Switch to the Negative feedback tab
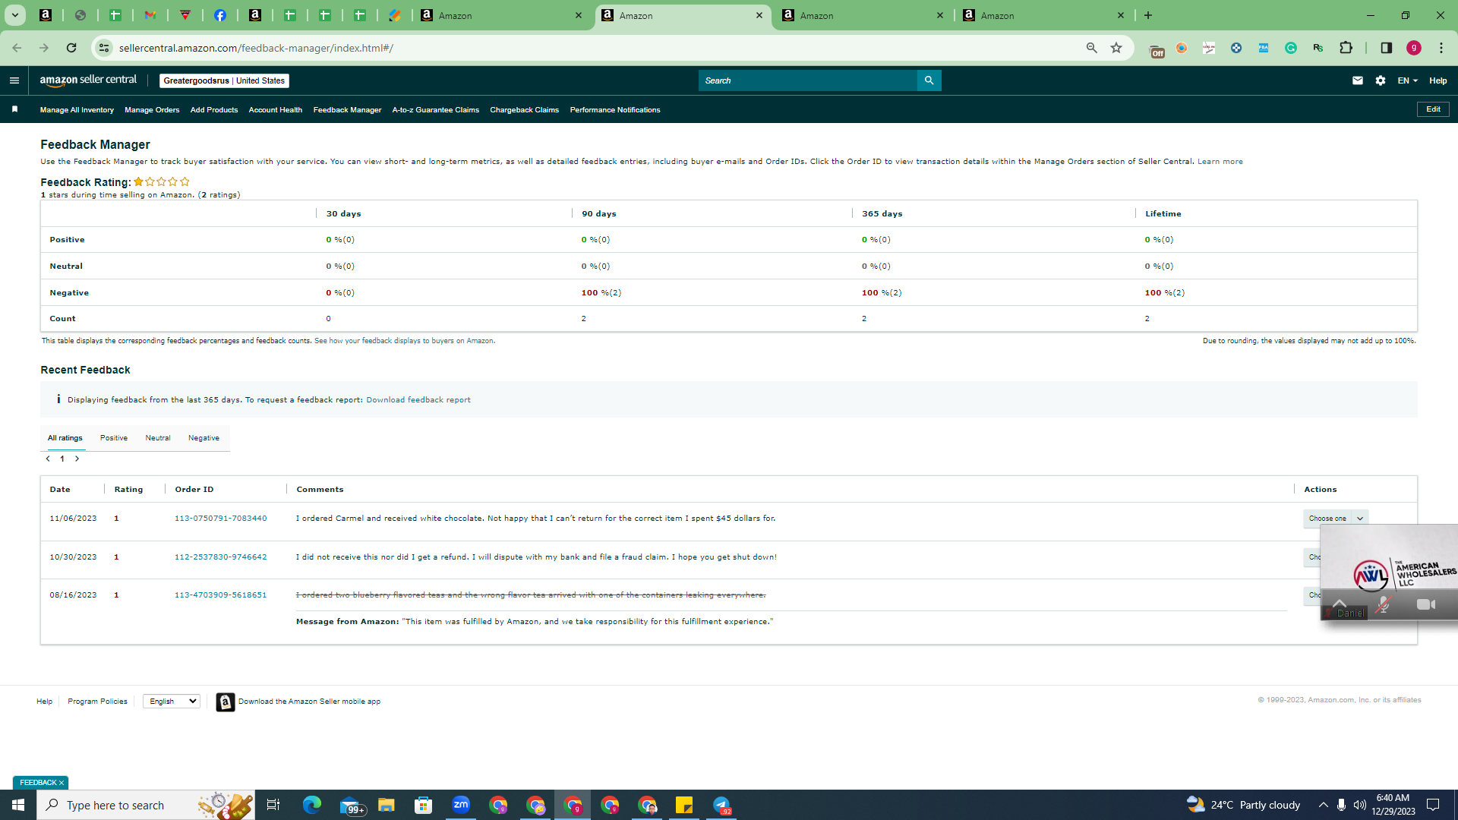The height and width of the screenshot is (820, 1458). point(204,438)
